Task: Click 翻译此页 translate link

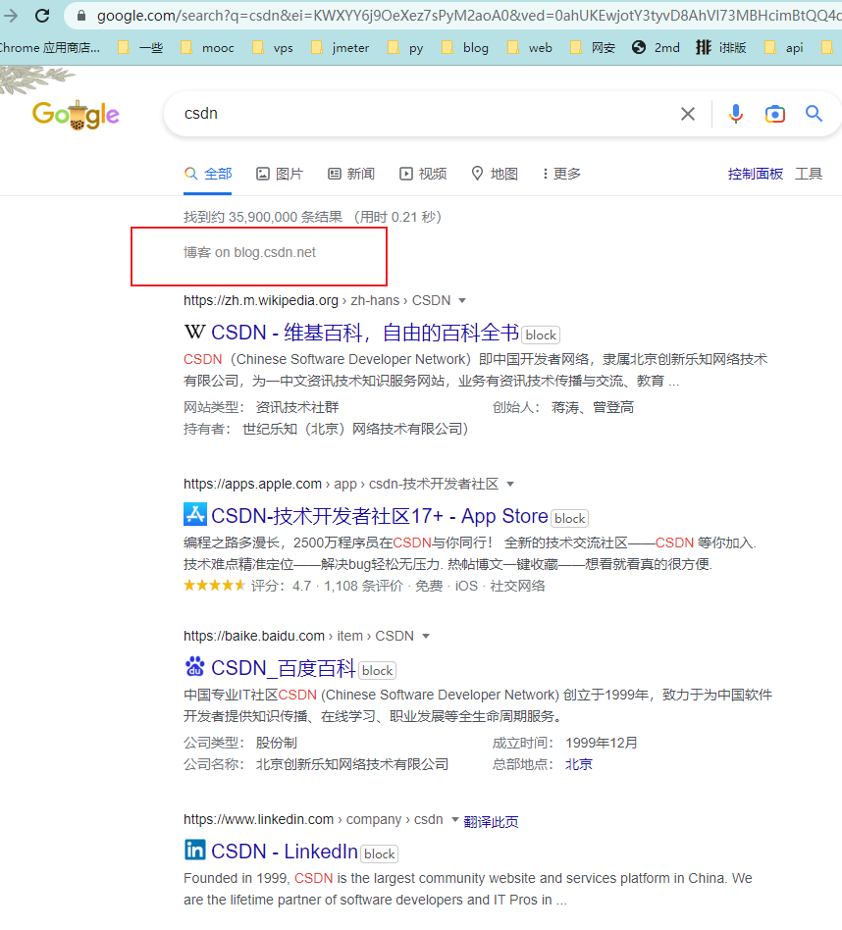Action: click(x=491, y=821)
